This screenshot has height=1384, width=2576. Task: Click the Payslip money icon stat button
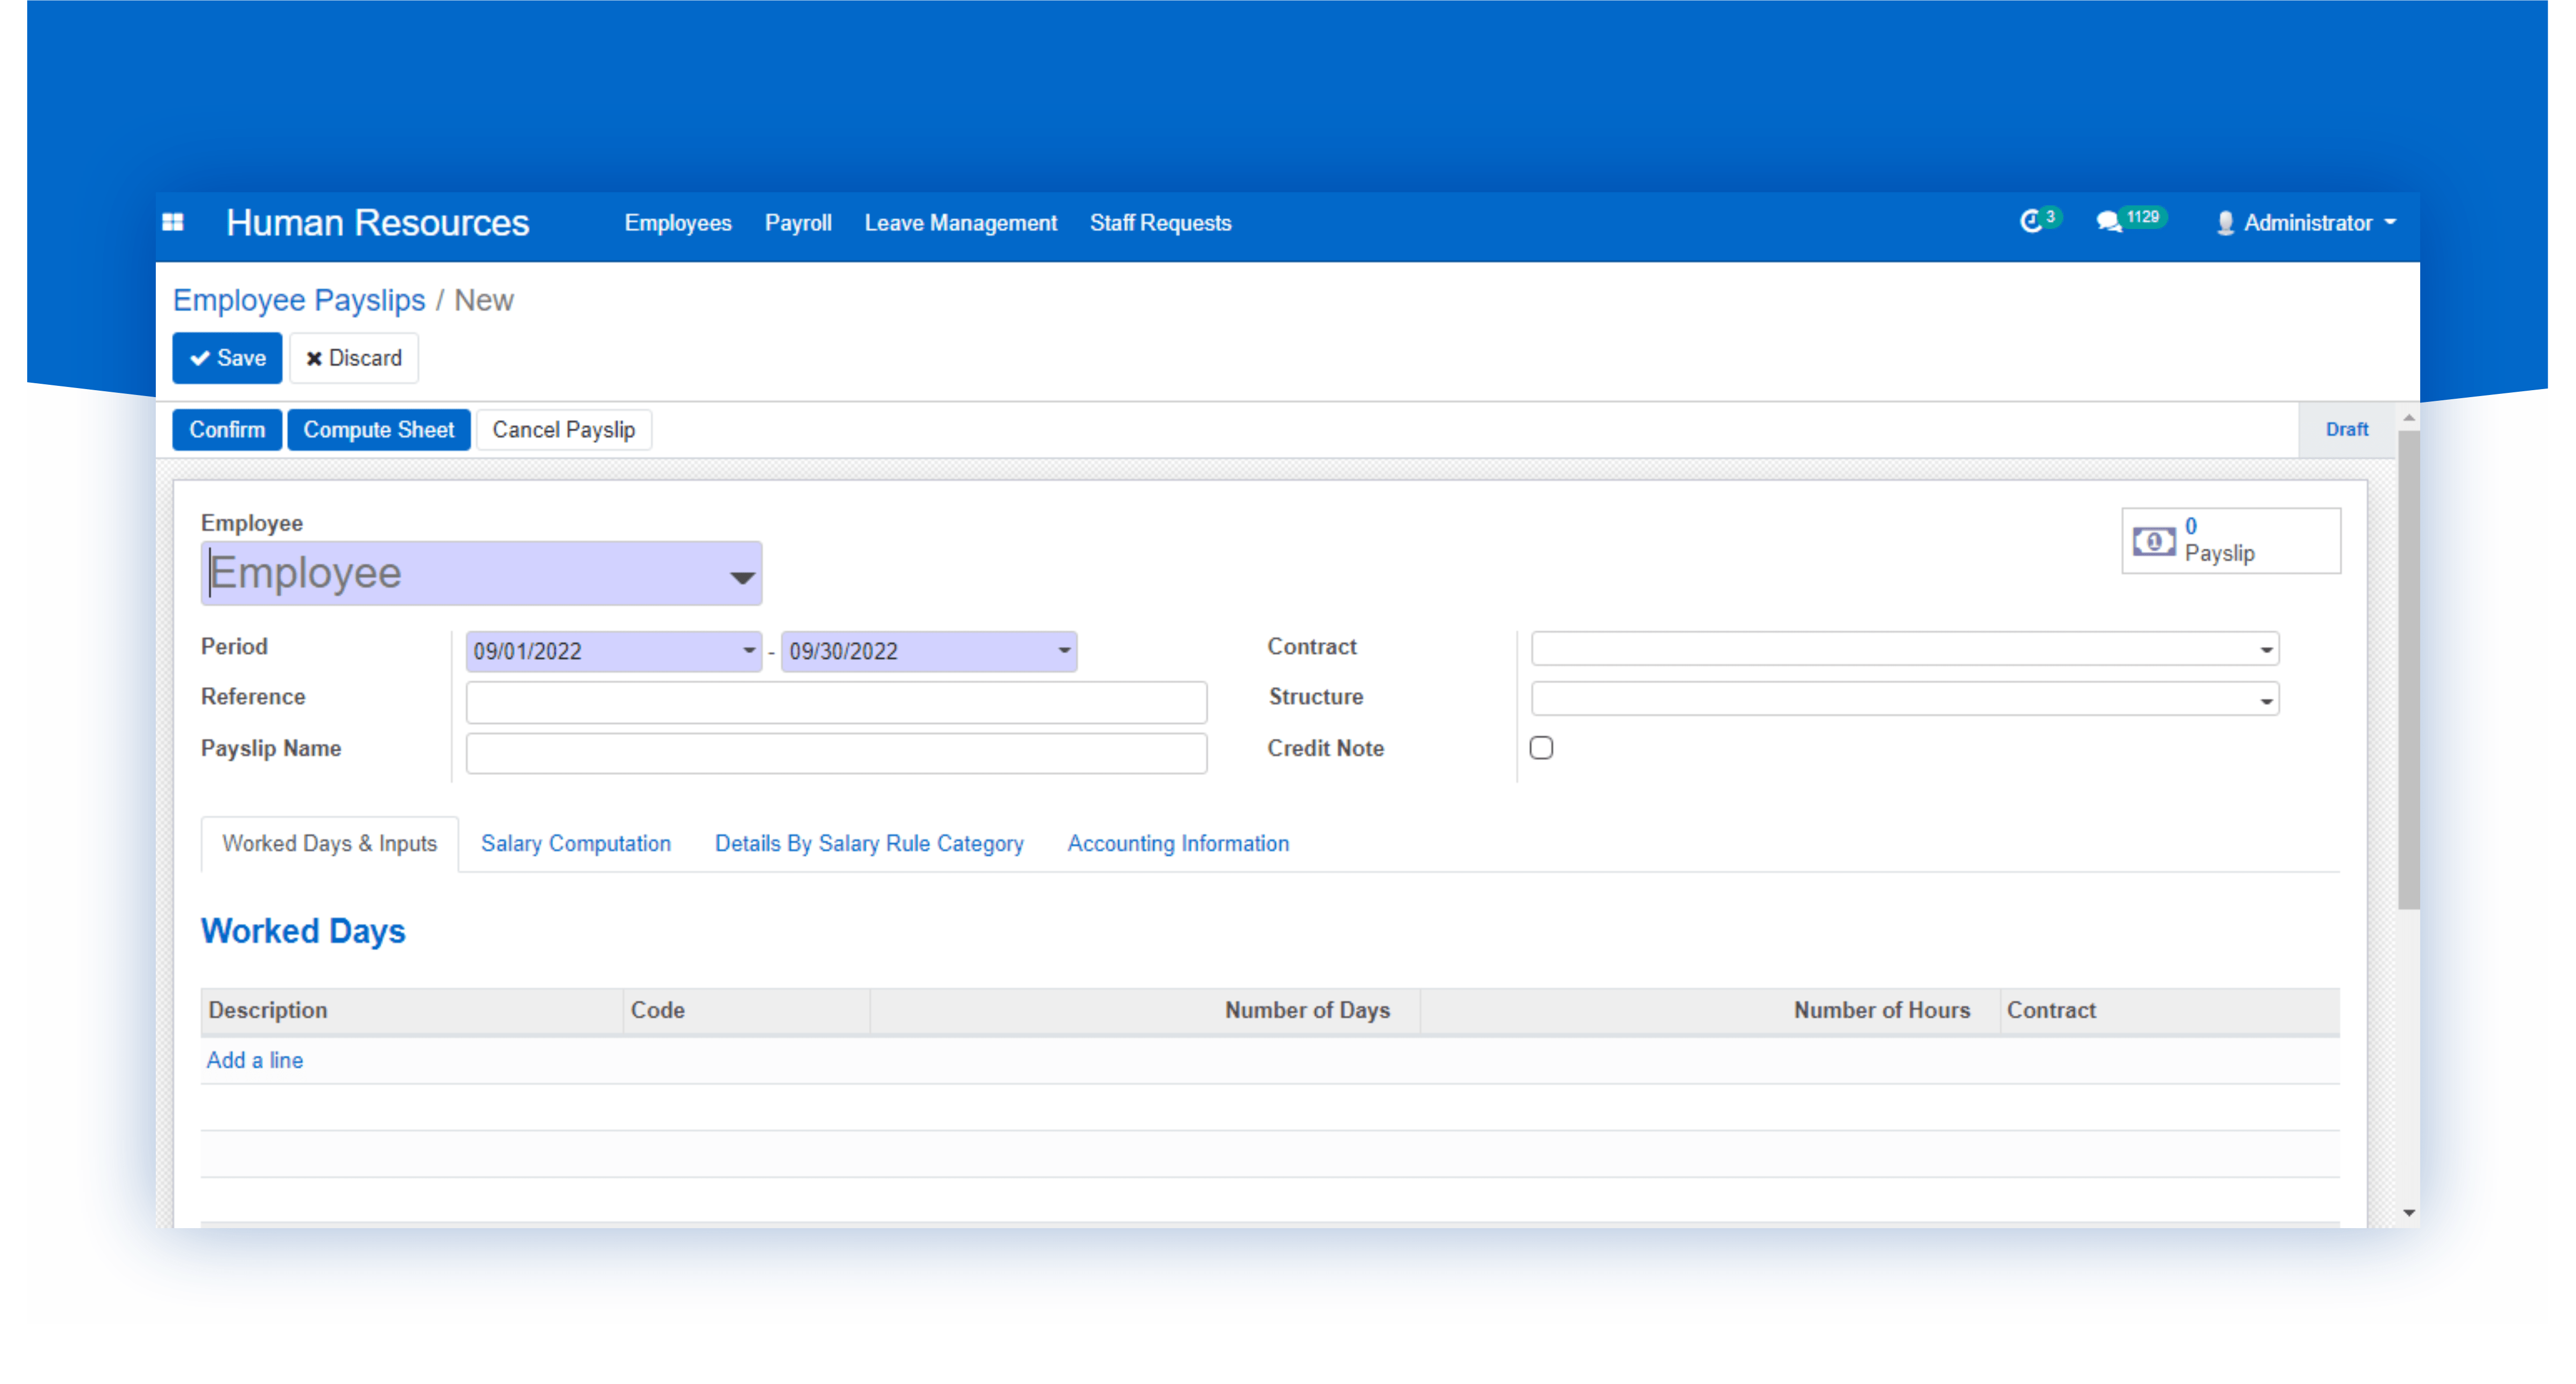point(2231,540)
